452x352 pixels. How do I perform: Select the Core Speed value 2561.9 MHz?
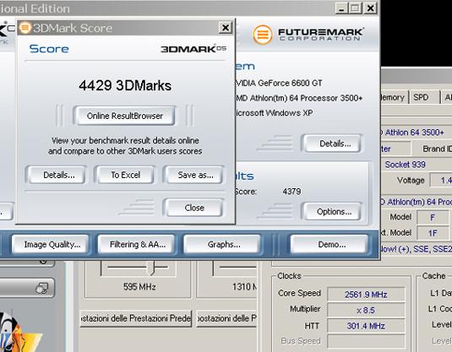[x=366, y=295]
